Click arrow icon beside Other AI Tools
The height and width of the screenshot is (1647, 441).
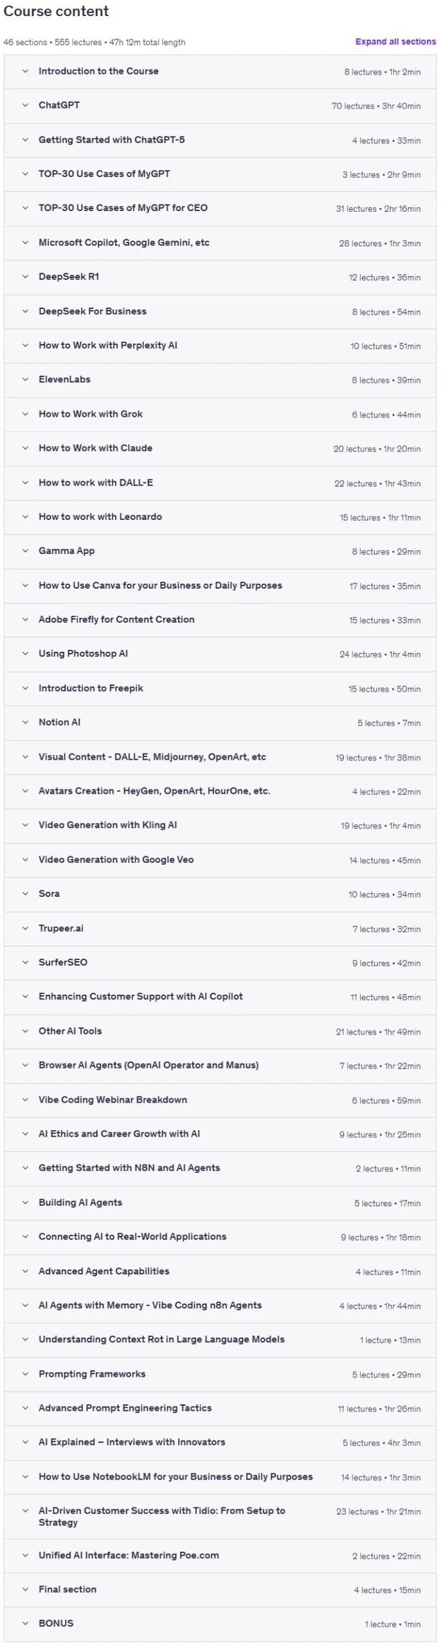pyautogui.click(x=25, y=1031)
